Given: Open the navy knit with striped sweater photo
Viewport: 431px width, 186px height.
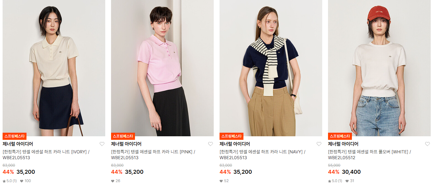Looking at the screenshot, I should point(271,68).
